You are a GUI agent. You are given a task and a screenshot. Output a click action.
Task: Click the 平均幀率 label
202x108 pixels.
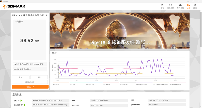(x=19, y=22)
